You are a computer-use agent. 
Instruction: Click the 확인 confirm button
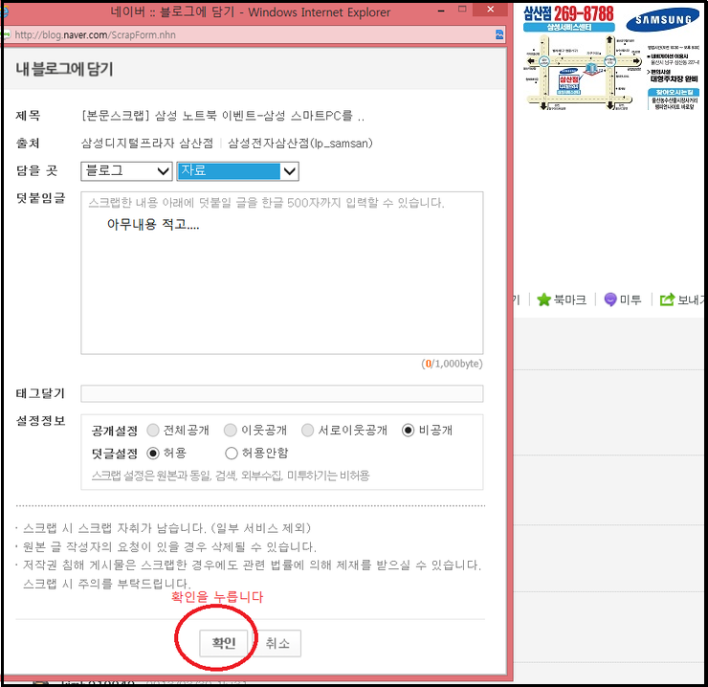[x=224, y=643]
